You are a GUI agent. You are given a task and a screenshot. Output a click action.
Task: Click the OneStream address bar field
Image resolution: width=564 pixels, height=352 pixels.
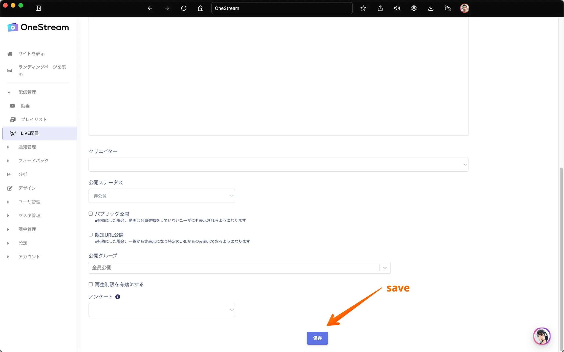[x=281, y=8]
